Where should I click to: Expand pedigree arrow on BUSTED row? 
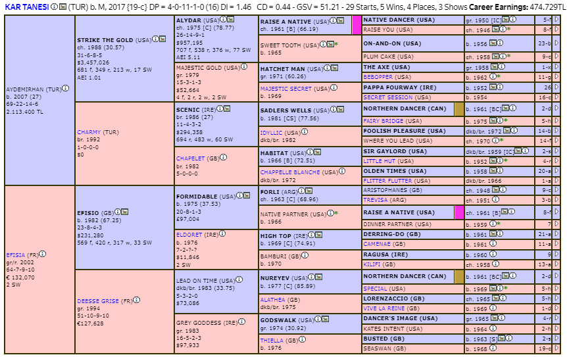[556, 338]
